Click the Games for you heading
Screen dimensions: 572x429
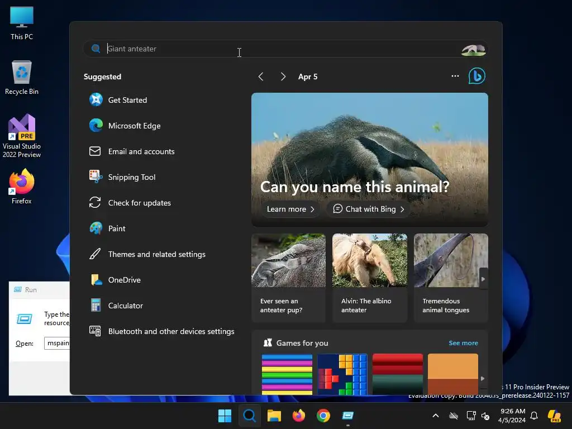coord(302,343)
